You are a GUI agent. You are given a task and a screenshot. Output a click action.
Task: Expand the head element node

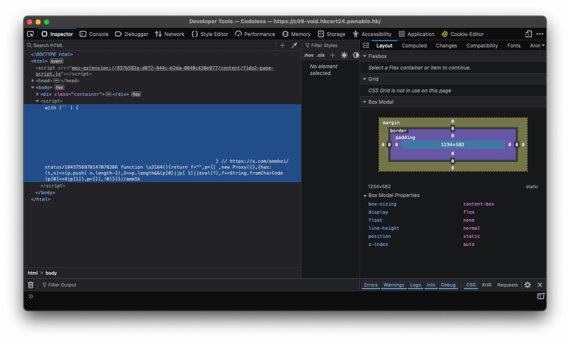[33, 81]
